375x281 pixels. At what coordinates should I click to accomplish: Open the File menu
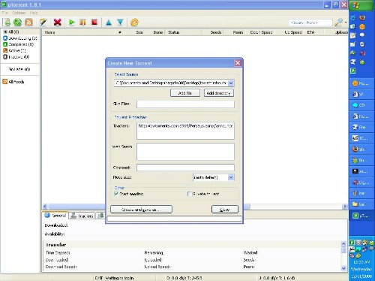(x=4, y=13)
